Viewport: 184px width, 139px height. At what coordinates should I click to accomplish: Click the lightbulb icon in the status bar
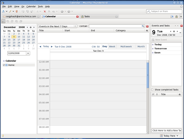pyautogui.click(x=3, y=136)
